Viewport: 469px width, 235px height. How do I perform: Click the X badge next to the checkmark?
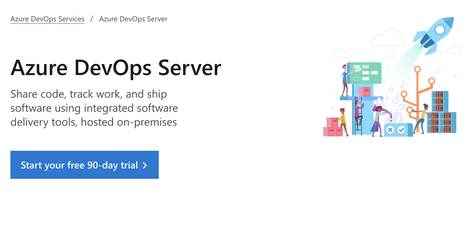(390, 129)
